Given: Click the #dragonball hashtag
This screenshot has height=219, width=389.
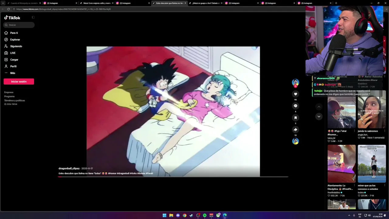Looking at the screenshot, I should (x=123, y=173).
